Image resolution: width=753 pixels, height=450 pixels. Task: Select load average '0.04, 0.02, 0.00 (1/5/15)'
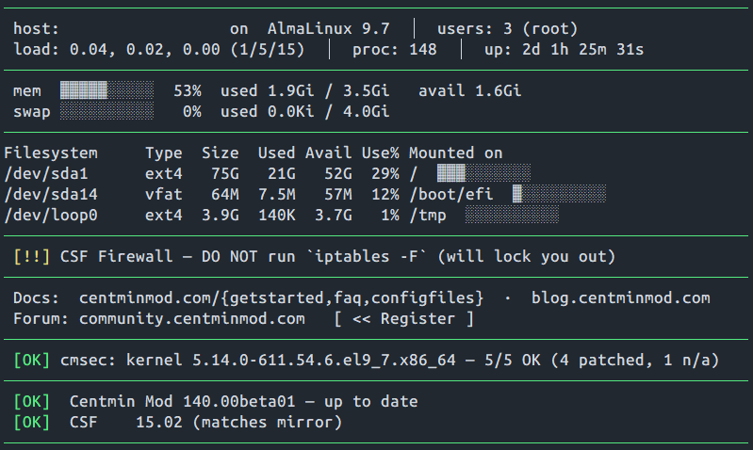click(x=187, y=49)
